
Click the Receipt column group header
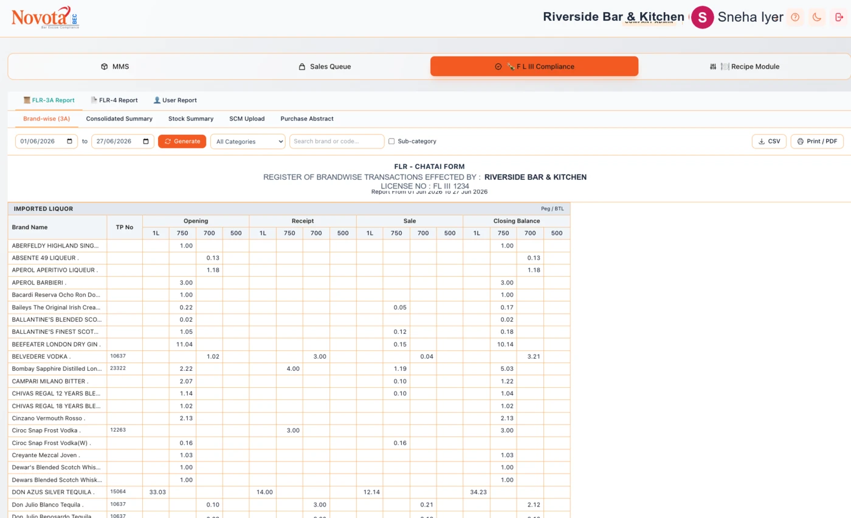point(303,221)
